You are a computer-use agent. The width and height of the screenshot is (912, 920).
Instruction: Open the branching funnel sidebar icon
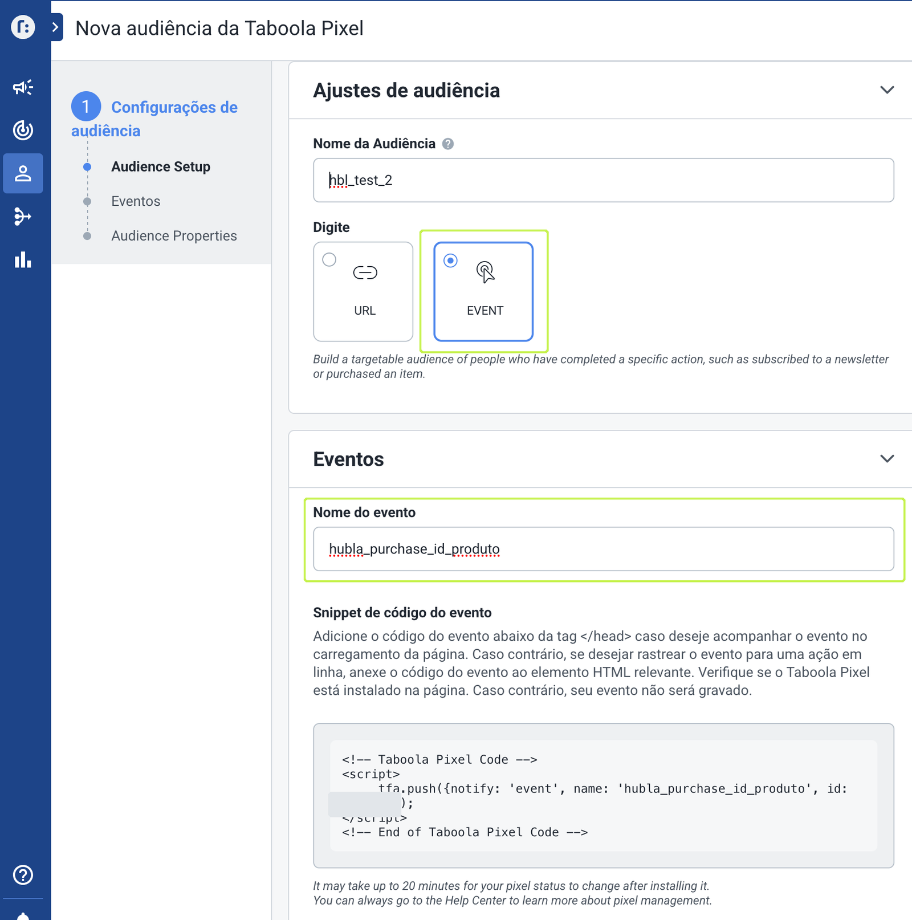click(x=23, y=217)
